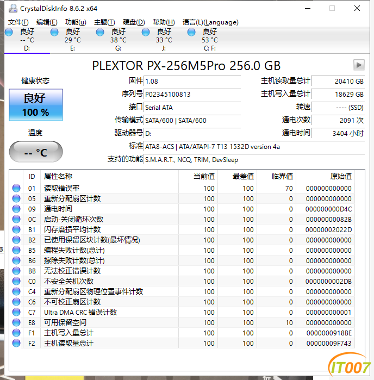This screenshot has height=380, width=374.
Task: Click raw value 000000000D4C
Action: 328,209
